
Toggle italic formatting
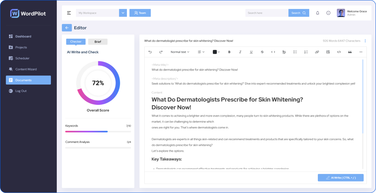(x=240, y=51)
